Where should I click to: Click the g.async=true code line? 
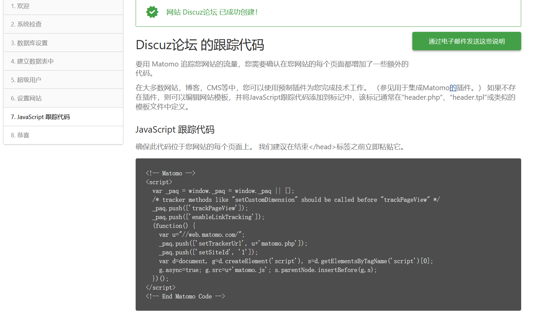pyautogui.click(x=268, y=270)
